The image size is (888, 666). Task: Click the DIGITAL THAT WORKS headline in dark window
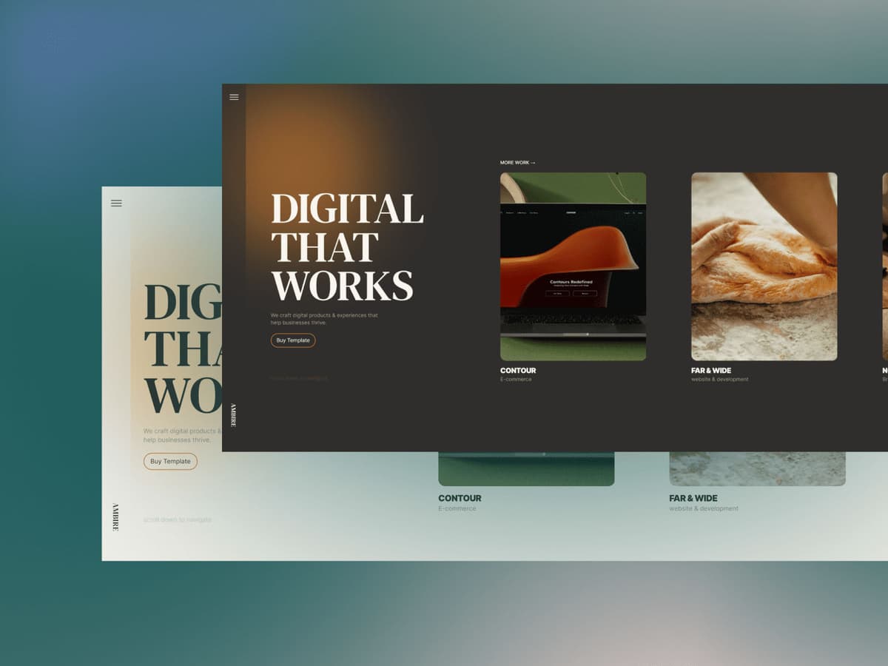point(346,247)
